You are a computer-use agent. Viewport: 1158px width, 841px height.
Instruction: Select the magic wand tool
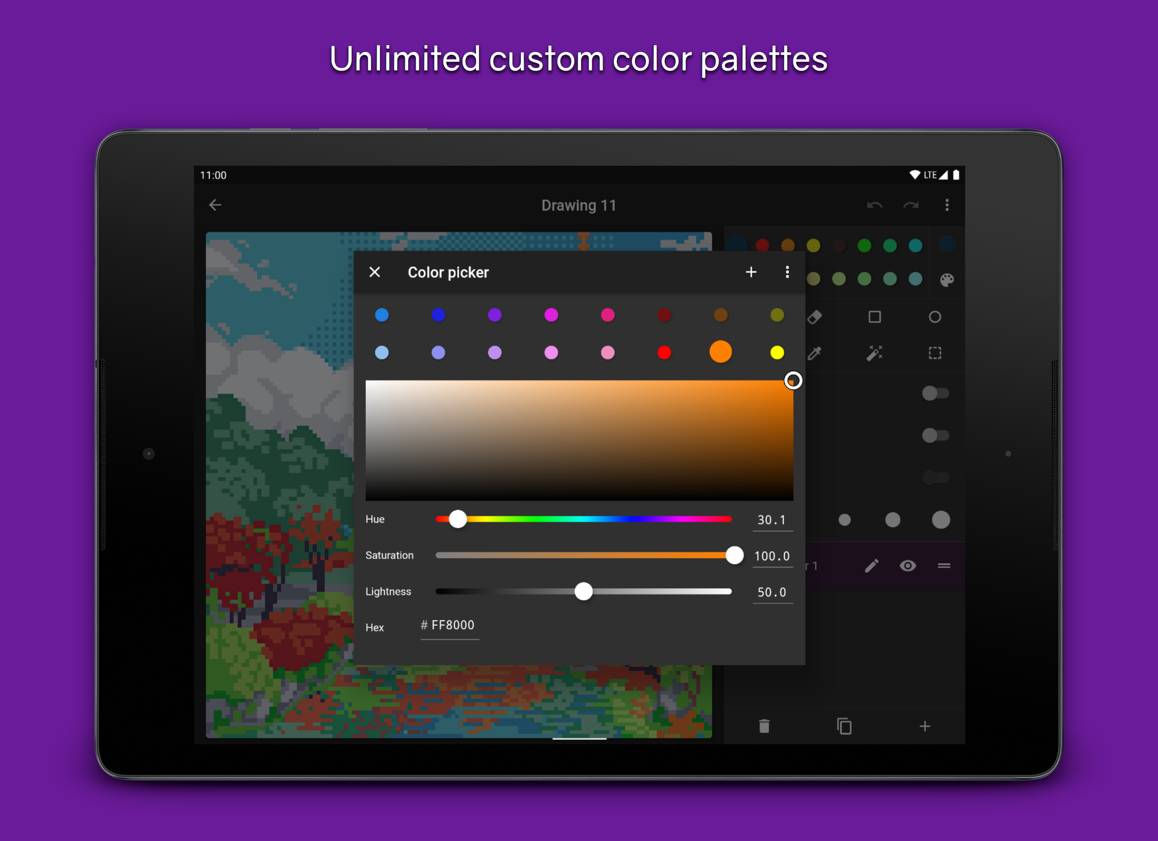point(875,353)
